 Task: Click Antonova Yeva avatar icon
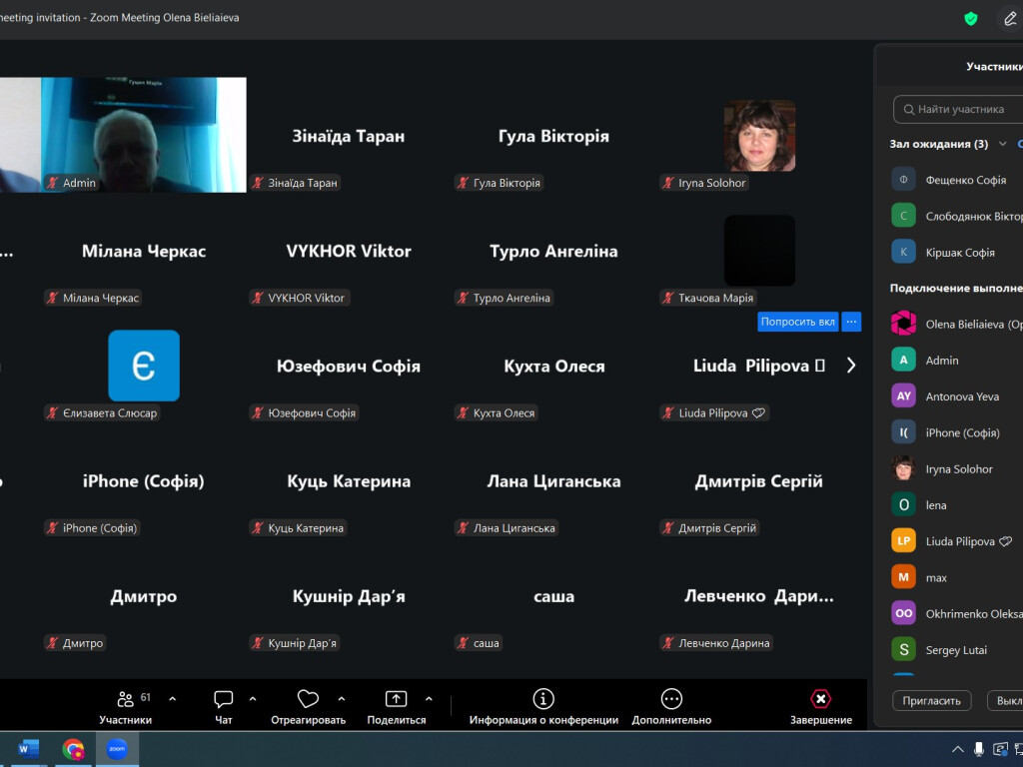pos(903,395)
